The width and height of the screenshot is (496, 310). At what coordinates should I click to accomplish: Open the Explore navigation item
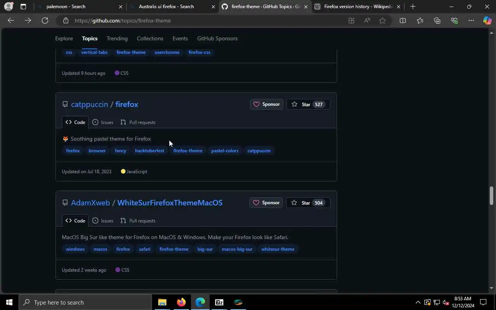[x=64, y=38]
